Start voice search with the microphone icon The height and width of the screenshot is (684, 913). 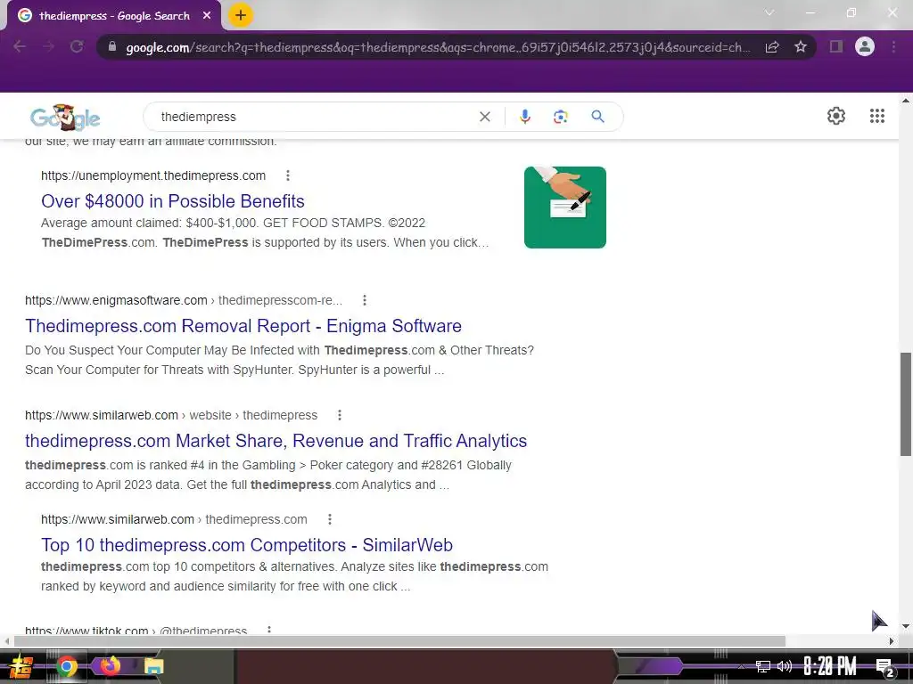524,117
